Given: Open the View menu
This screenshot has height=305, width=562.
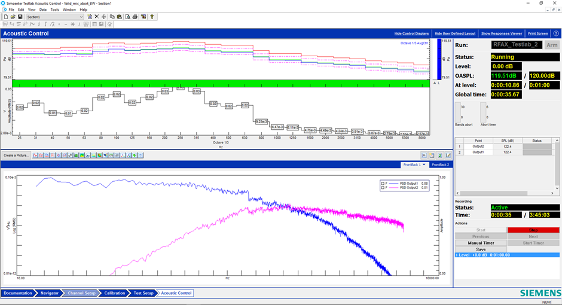Looking at the screenshot, I should [x=32, y=10].
